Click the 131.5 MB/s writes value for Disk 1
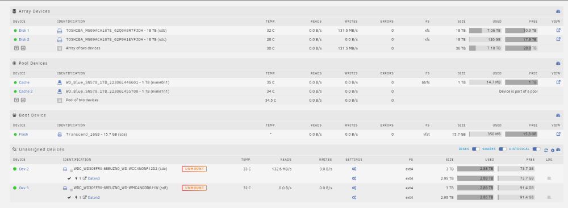Screen dimensions: 568x208 (348, 31)
